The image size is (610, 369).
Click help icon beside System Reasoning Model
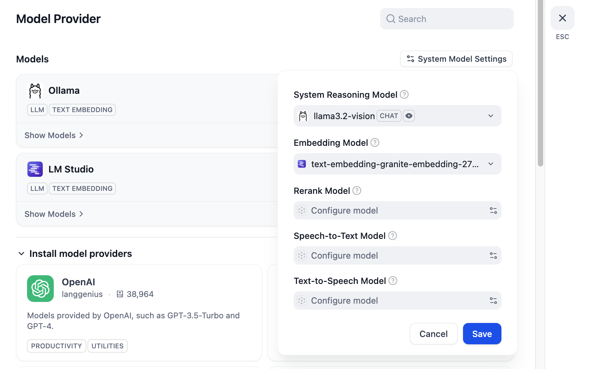tap(404, 95)
